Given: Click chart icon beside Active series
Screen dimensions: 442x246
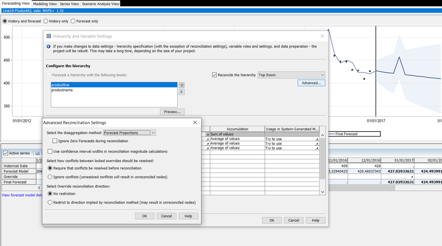Looking at the screenshot, I should point(38,153).
